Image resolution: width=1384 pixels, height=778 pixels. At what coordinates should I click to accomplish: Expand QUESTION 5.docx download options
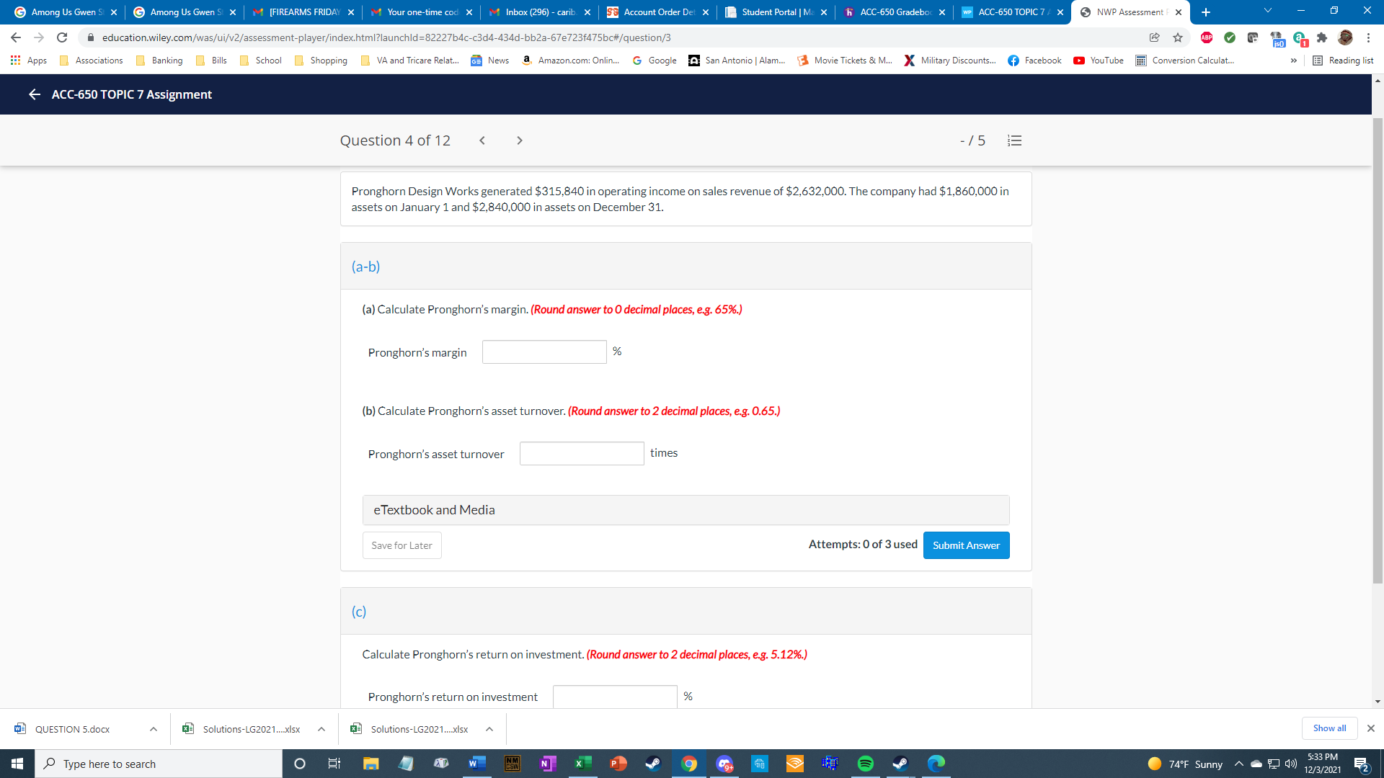click(154, 729)
